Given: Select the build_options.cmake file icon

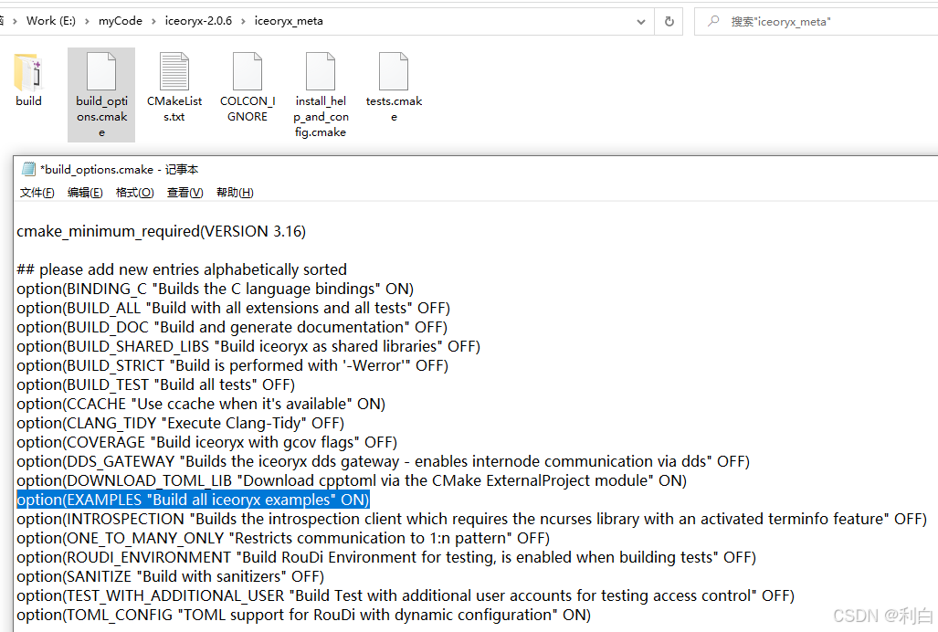Looking at the screenshot, I should pos(101,71).
